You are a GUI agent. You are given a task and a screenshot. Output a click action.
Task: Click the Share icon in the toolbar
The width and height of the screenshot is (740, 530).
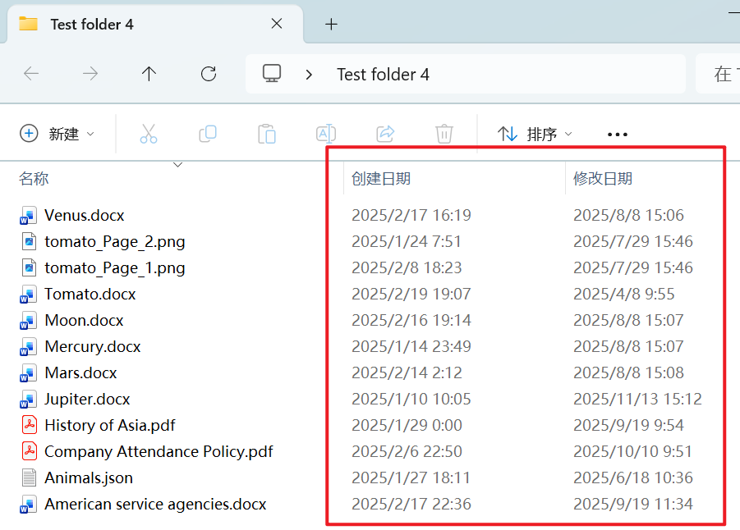(384, 133)
